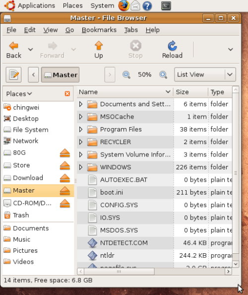Open the Bookmarks menu
Image resolution: width=248 pixels, height=295 pixels.
tap(99, 30)
